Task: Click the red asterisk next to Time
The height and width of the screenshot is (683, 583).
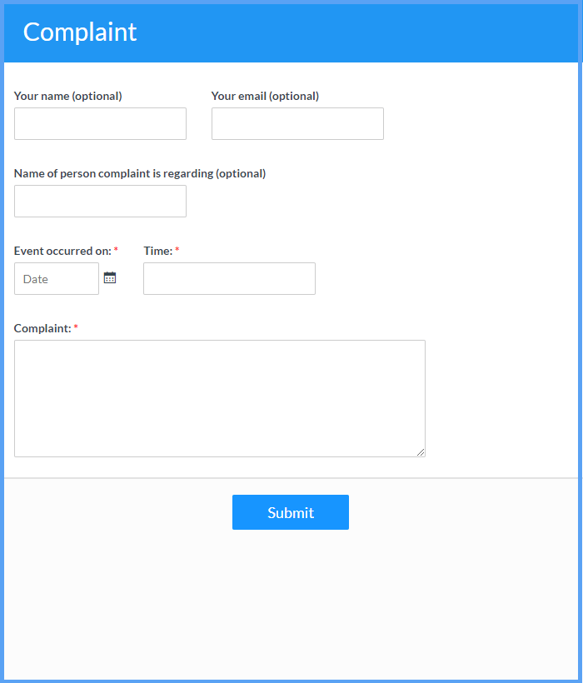Action: (177, 249)
